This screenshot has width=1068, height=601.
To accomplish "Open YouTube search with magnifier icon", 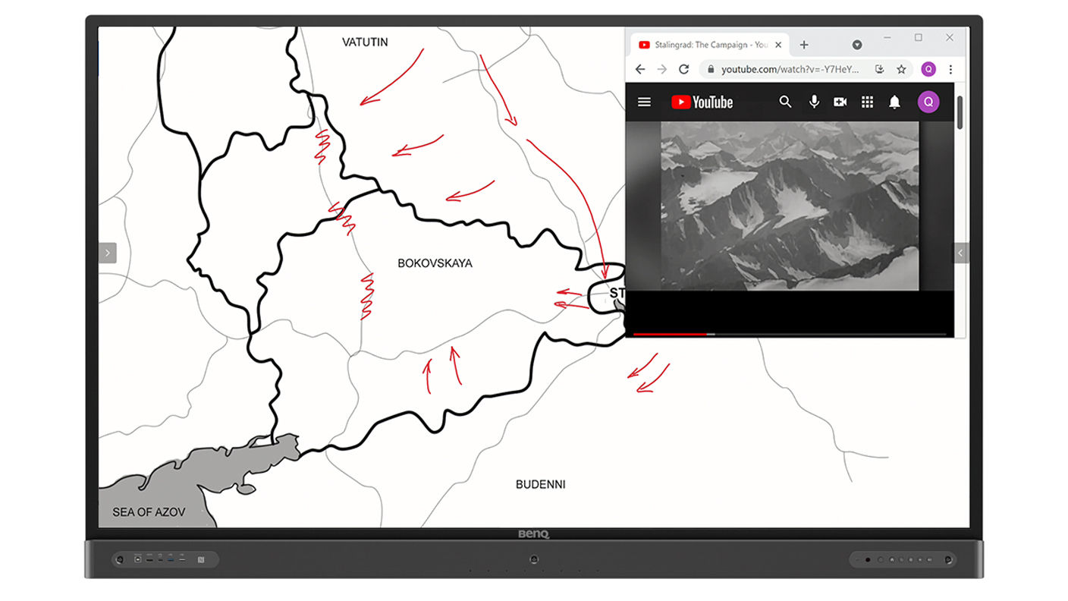I will 785,102.
